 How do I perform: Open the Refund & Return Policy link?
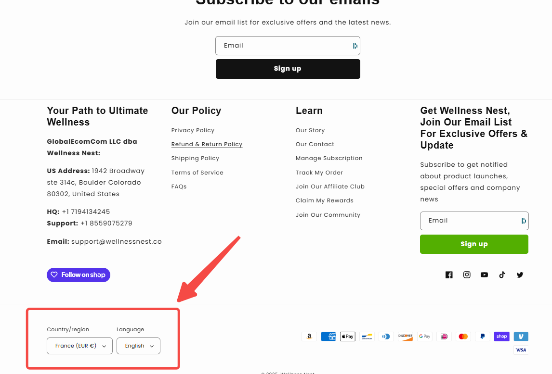point(207,144)
